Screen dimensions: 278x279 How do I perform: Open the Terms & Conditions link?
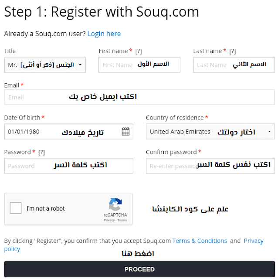(200, 241)
